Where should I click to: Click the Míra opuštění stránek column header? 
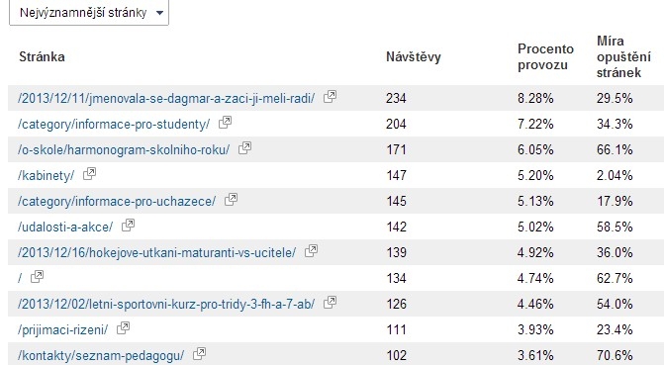[623, 56]
